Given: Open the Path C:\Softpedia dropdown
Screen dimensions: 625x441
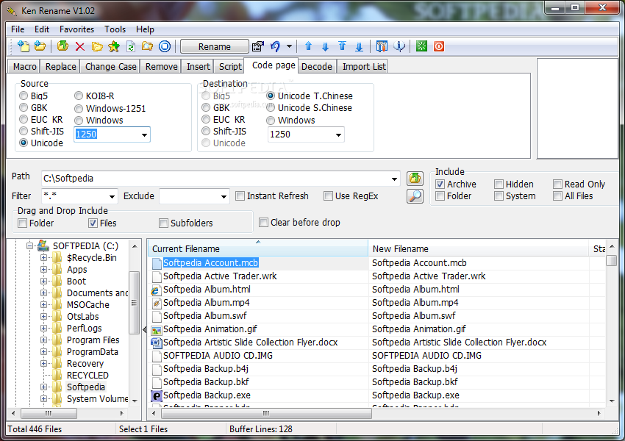Looking at the screenshot, I should [394, 179].
